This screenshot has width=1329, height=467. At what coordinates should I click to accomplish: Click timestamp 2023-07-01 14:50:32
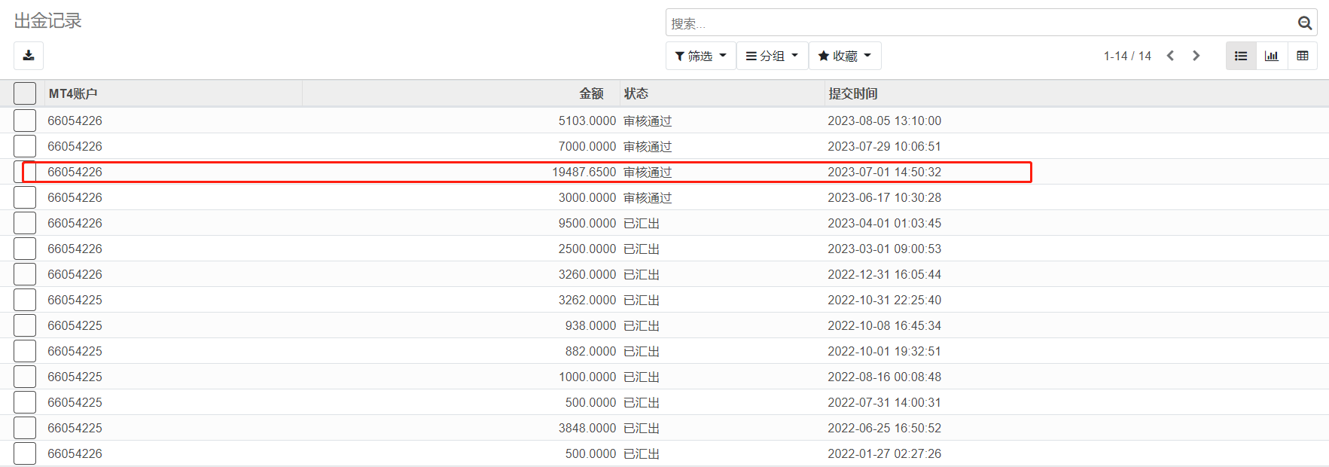click(x=885, y=172)
